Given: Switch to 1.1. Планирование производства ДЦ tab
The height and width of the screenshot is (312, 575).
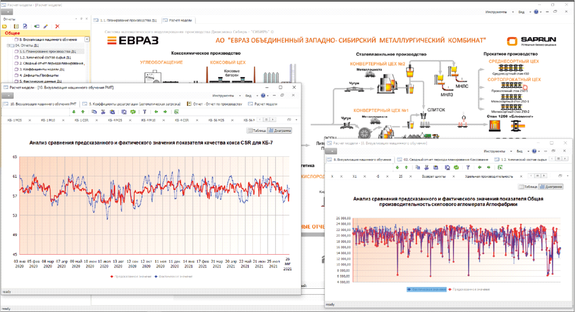Looking at the screenshot, I should point(125,20).
